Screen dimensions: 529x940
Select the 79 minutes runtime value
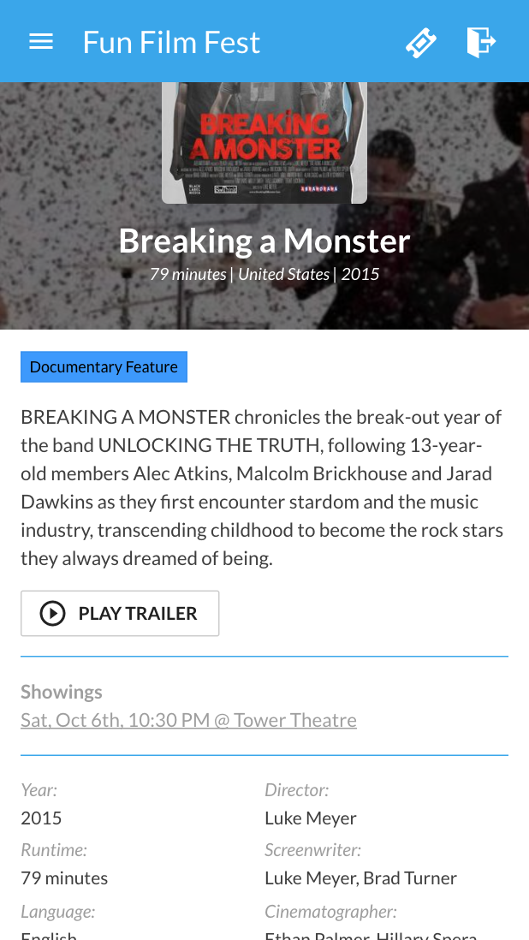click(64, 878)
